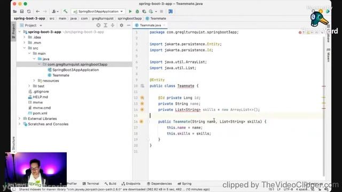
Task: Open SpringBoot3AppApplication run configuration dropdown
Action: tap(98, 11)
